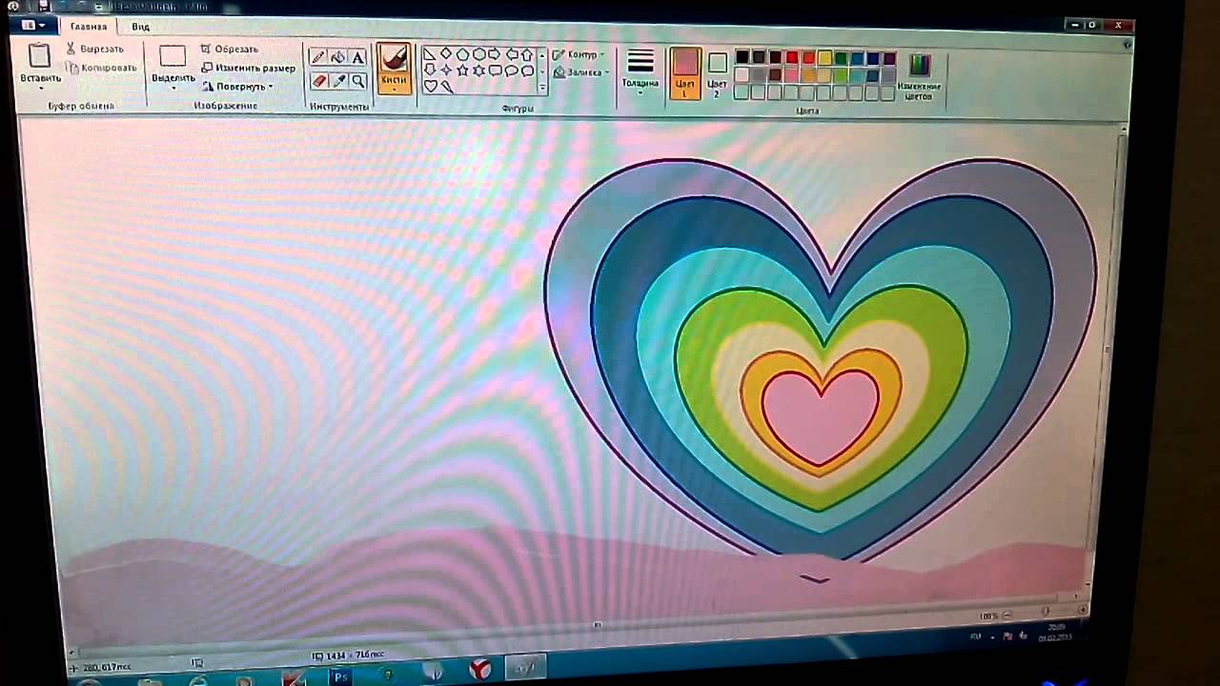Screen dimensions: 1220x686
Task: Pick the black color swatch
Action: tap(742, 58)
